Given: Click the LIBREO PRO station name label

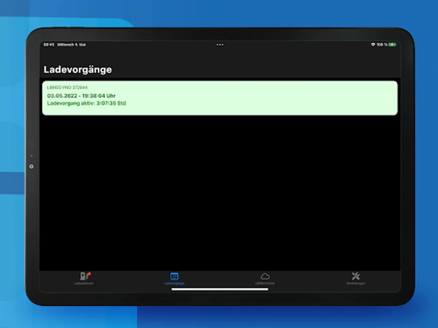Looking at the screenshot, I should 67,88.
